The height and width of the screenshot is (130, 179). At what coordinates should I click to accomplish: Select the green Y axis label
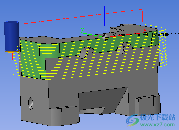[82, 30]
